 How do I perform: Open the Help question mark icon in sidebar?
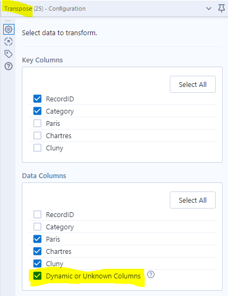[x=9, y=66]
